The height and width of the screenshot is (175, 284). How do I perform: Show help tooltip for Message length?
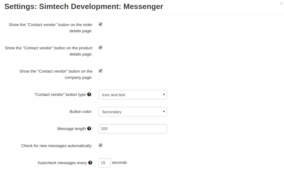click(x=89, y=128)
